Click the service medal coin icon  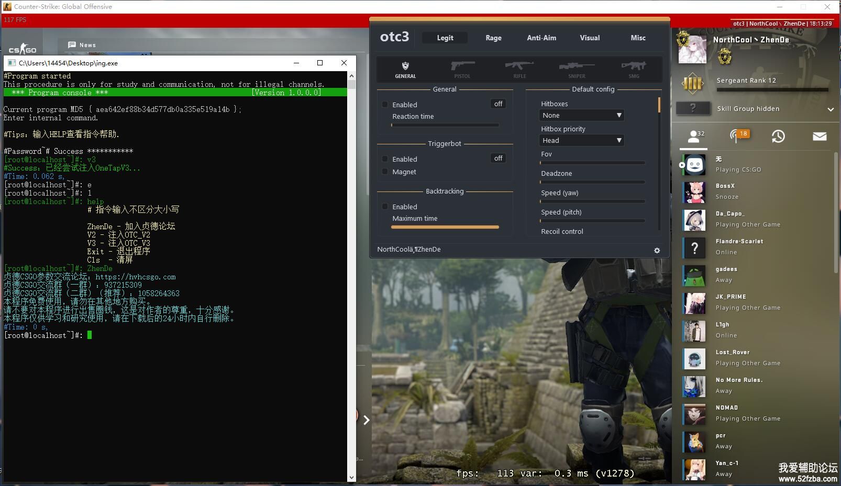tap(725, 56)
